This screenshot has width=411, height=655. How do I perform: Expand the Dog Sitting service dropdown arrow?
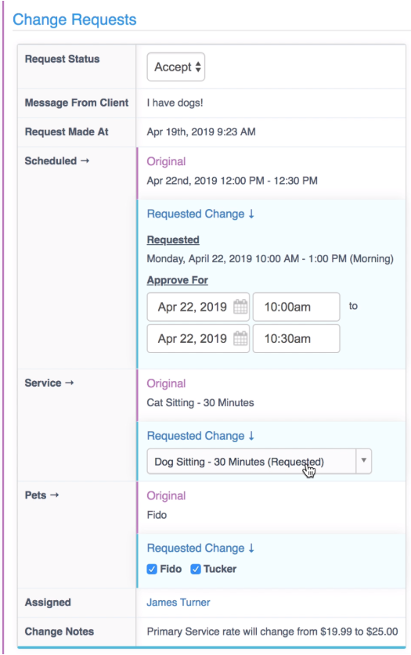(x=364, y=461)
